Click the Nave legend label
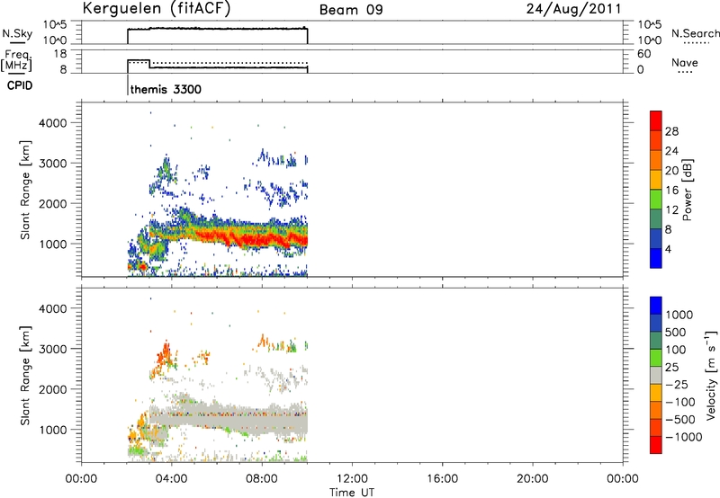Image resolution: width=720 pixels, height=498 pixels. [685, 63]
